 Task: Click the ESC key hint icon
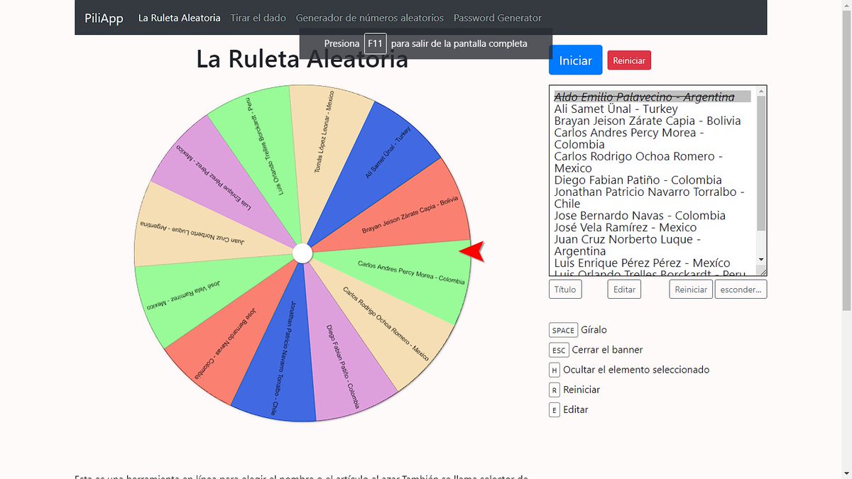pos(559,350)
